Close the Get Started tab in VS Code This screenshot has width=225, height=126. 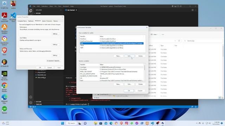coord(76,10)
